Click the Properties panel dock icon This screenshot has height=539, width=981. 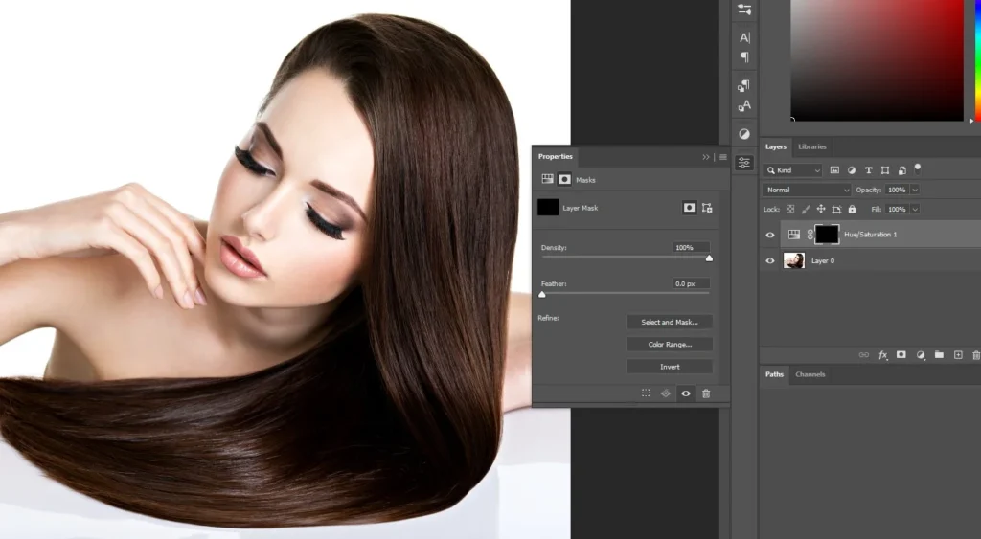(x=743, y=163)
